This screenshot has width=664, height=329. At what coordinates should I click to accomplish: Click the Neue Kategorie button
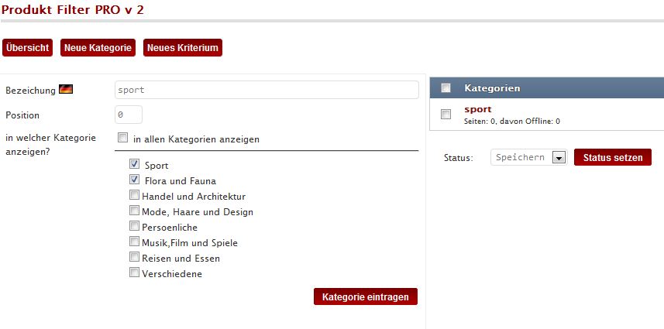coord(98,48)
